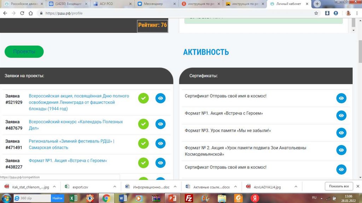Screen dimensions: 362x203
Task: Open Chrome from taskbar
Action: [x=106, y=198]
